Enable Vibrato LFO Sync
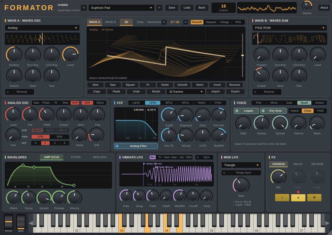The width and height of the screenshot is (332, 235). point(204,157)
